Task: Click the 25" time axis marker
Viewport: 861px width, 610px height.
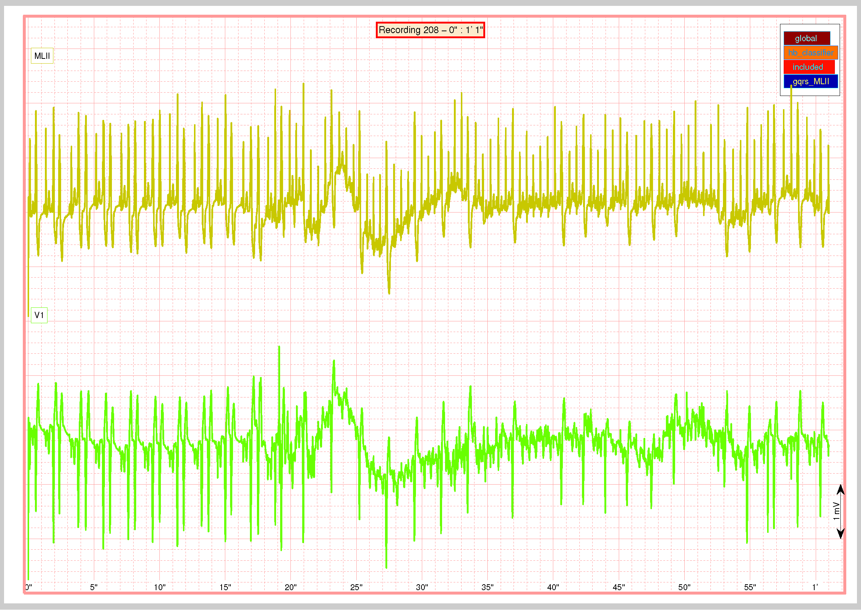Action: [356, 588]
